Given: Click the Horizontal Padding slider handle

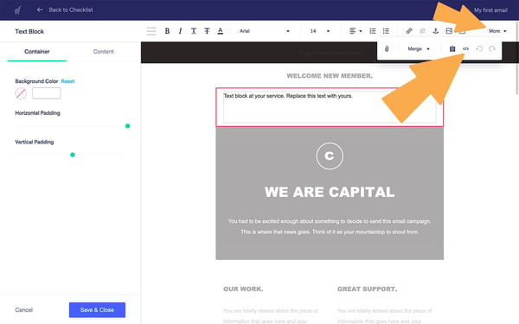Looking at the screenshot, I should (x=127, y=126).
